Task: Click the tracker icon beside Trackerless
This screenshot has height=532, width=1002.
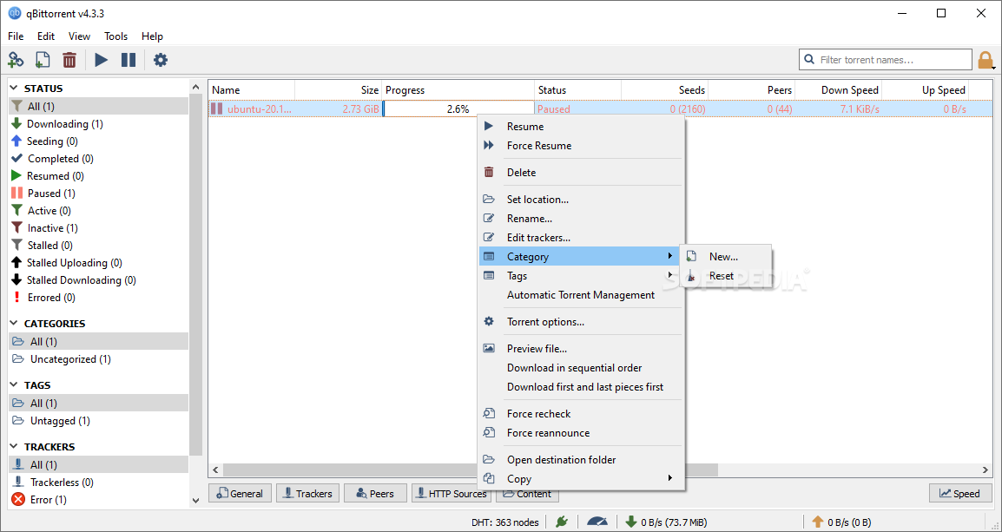Action: pos(18,483)
